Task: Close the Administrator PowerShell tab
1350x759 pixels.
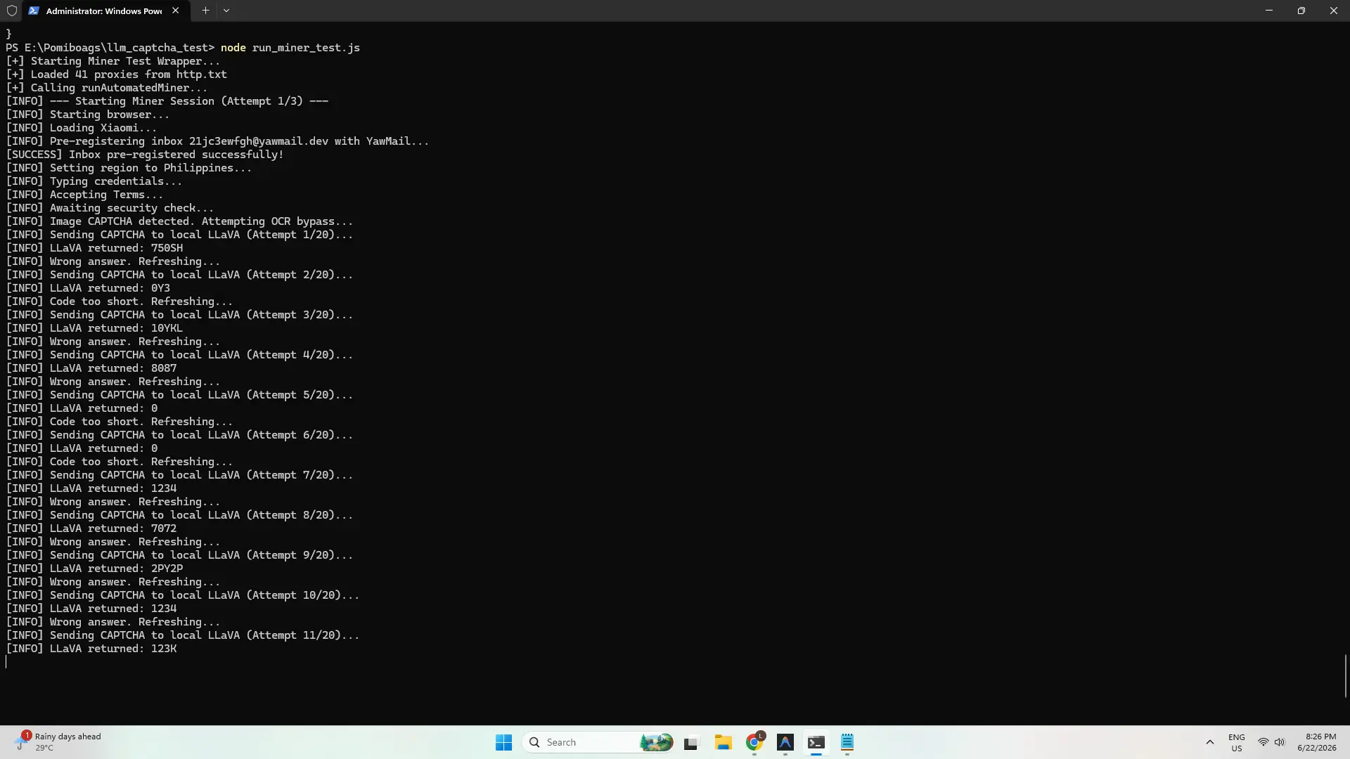Action: tap(175, 11)
